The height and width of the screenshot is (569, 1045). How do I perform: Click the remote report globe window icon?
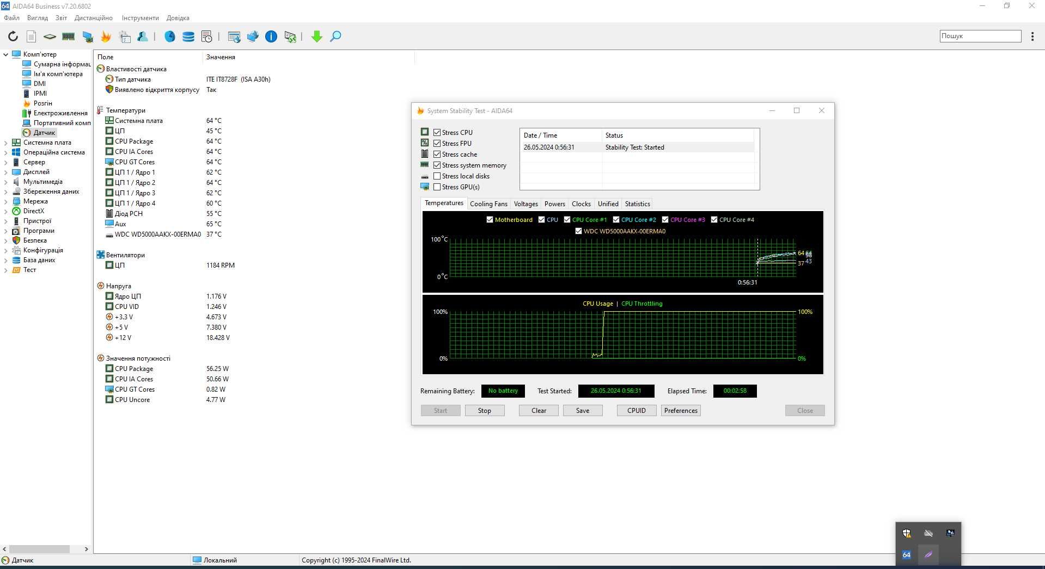point(234,36)
